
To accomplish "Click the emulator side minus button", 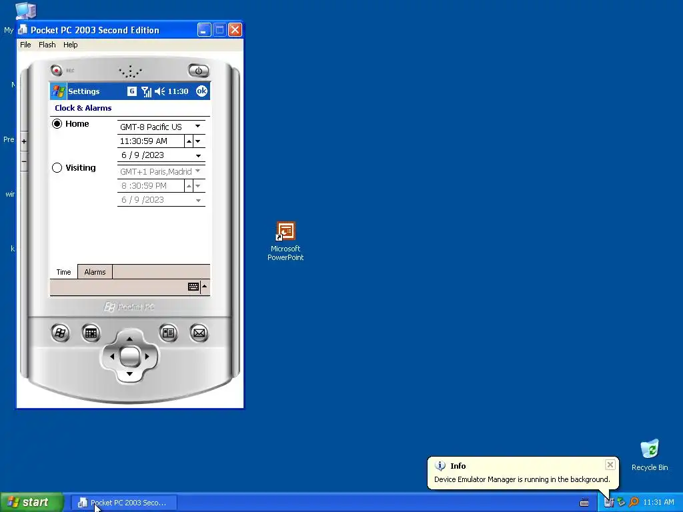I will tap(24, 161).
